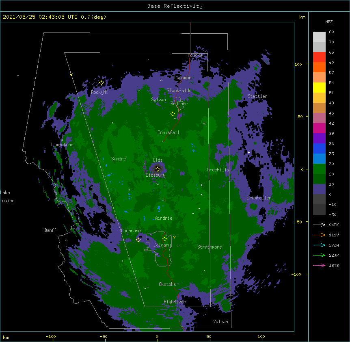This screenshot has width=350, height=342.
Task: Click the dBZ scale heading
Action: click(329, 22)
